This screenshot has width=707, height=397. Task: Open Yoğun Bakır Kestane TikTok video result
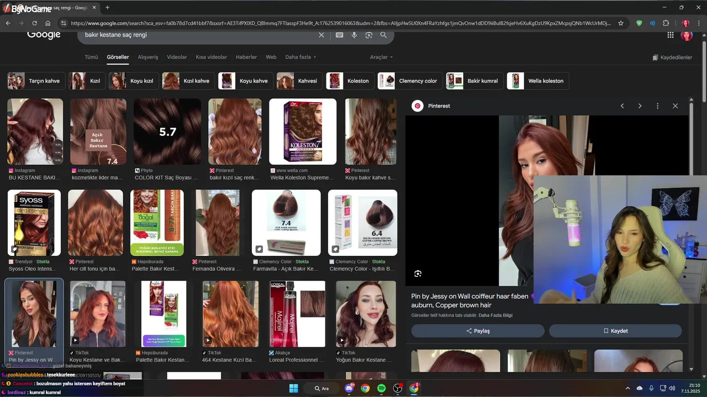point(366,314)
